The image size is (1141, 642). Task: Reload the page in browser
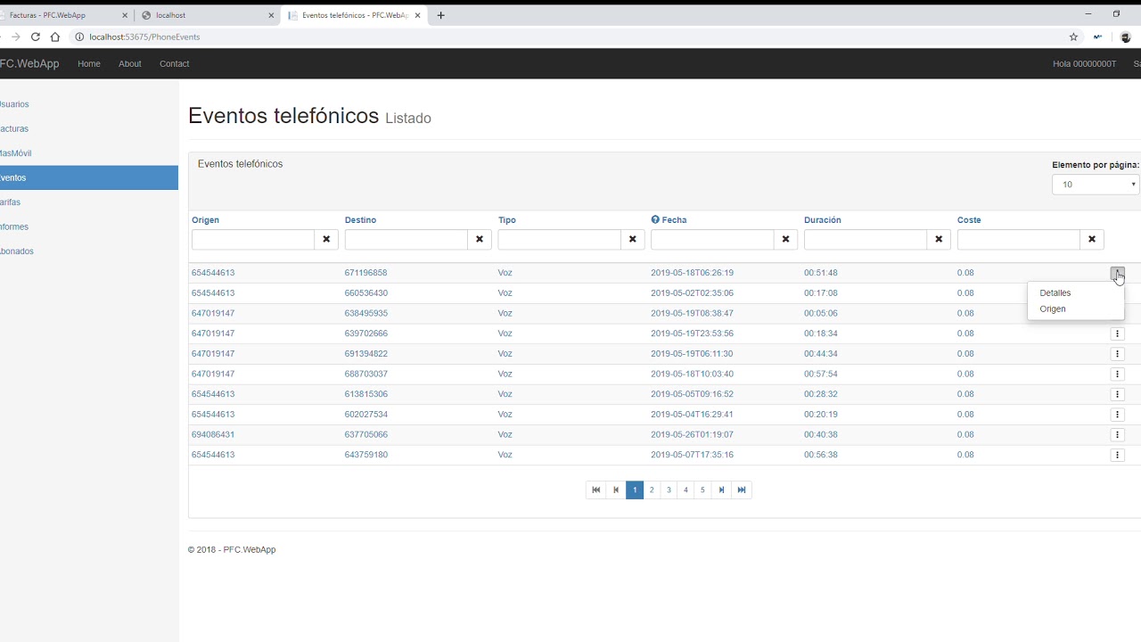tap(36, 37)
